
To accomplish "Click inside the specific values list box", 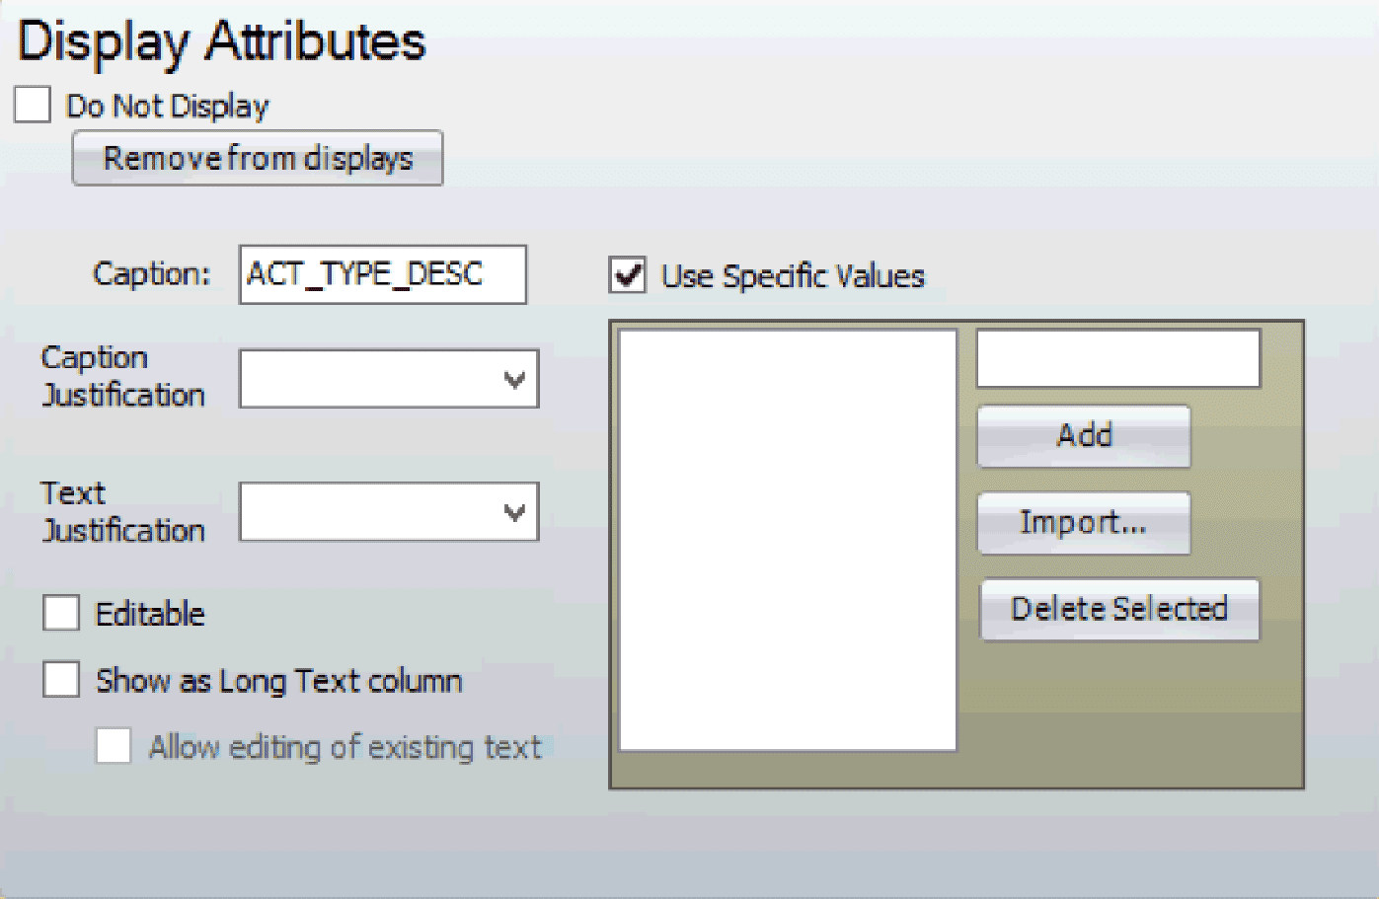I will (x=787, y=540).
